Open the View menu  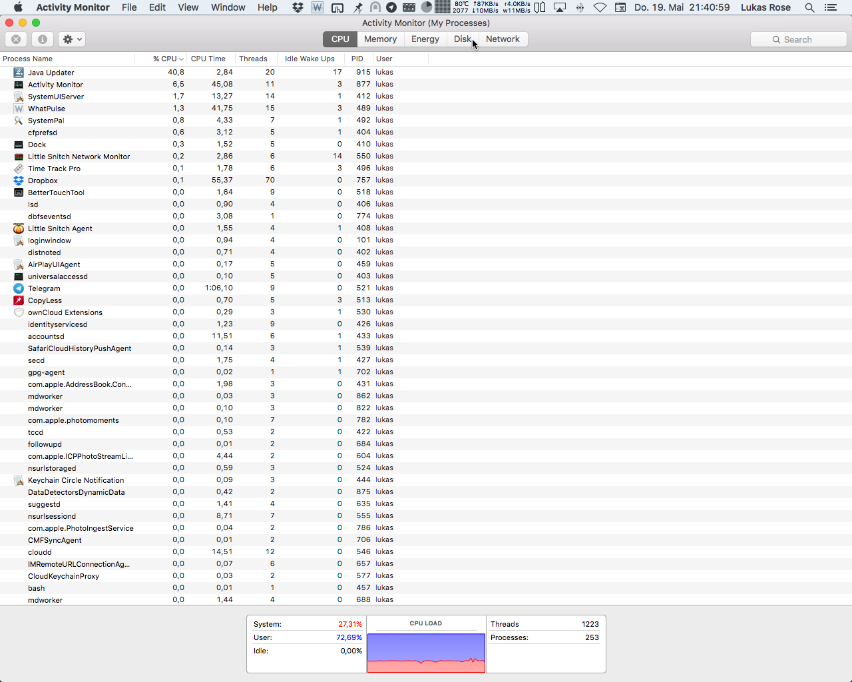click(x=188, y=7)
